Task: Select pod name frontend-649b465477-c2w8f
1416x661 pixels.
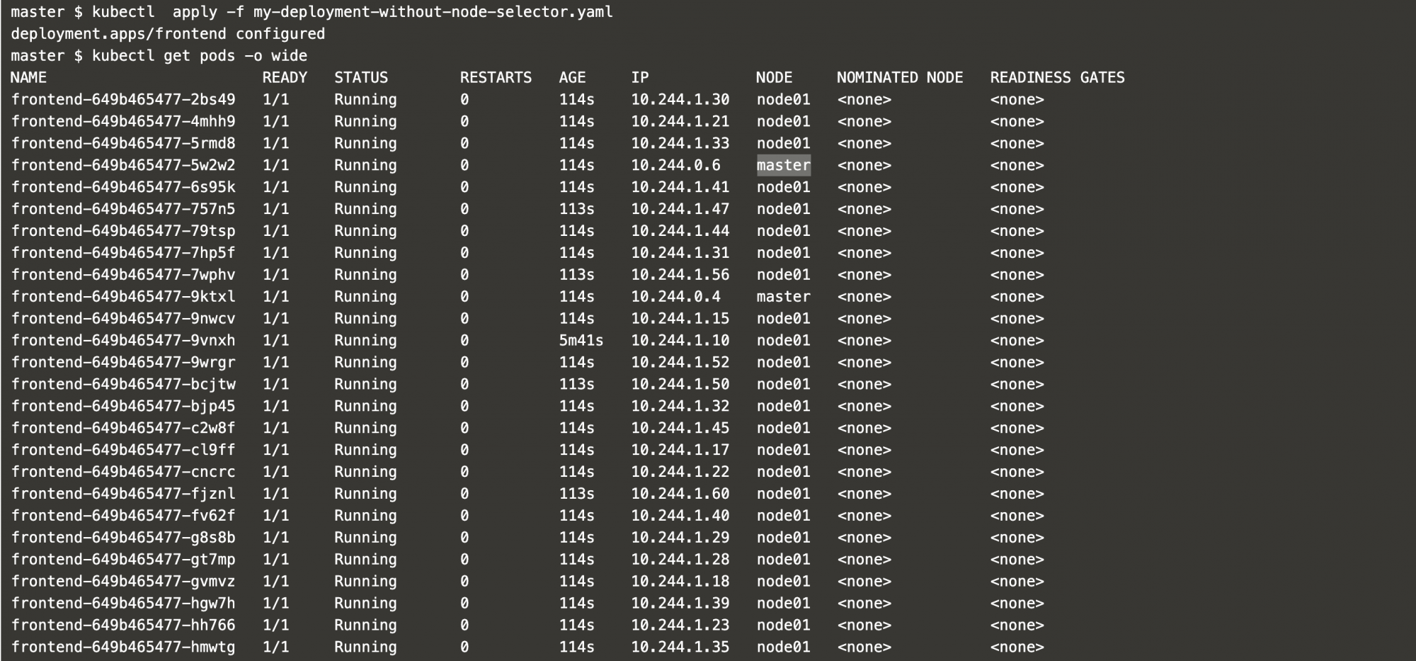Action: 123,429
